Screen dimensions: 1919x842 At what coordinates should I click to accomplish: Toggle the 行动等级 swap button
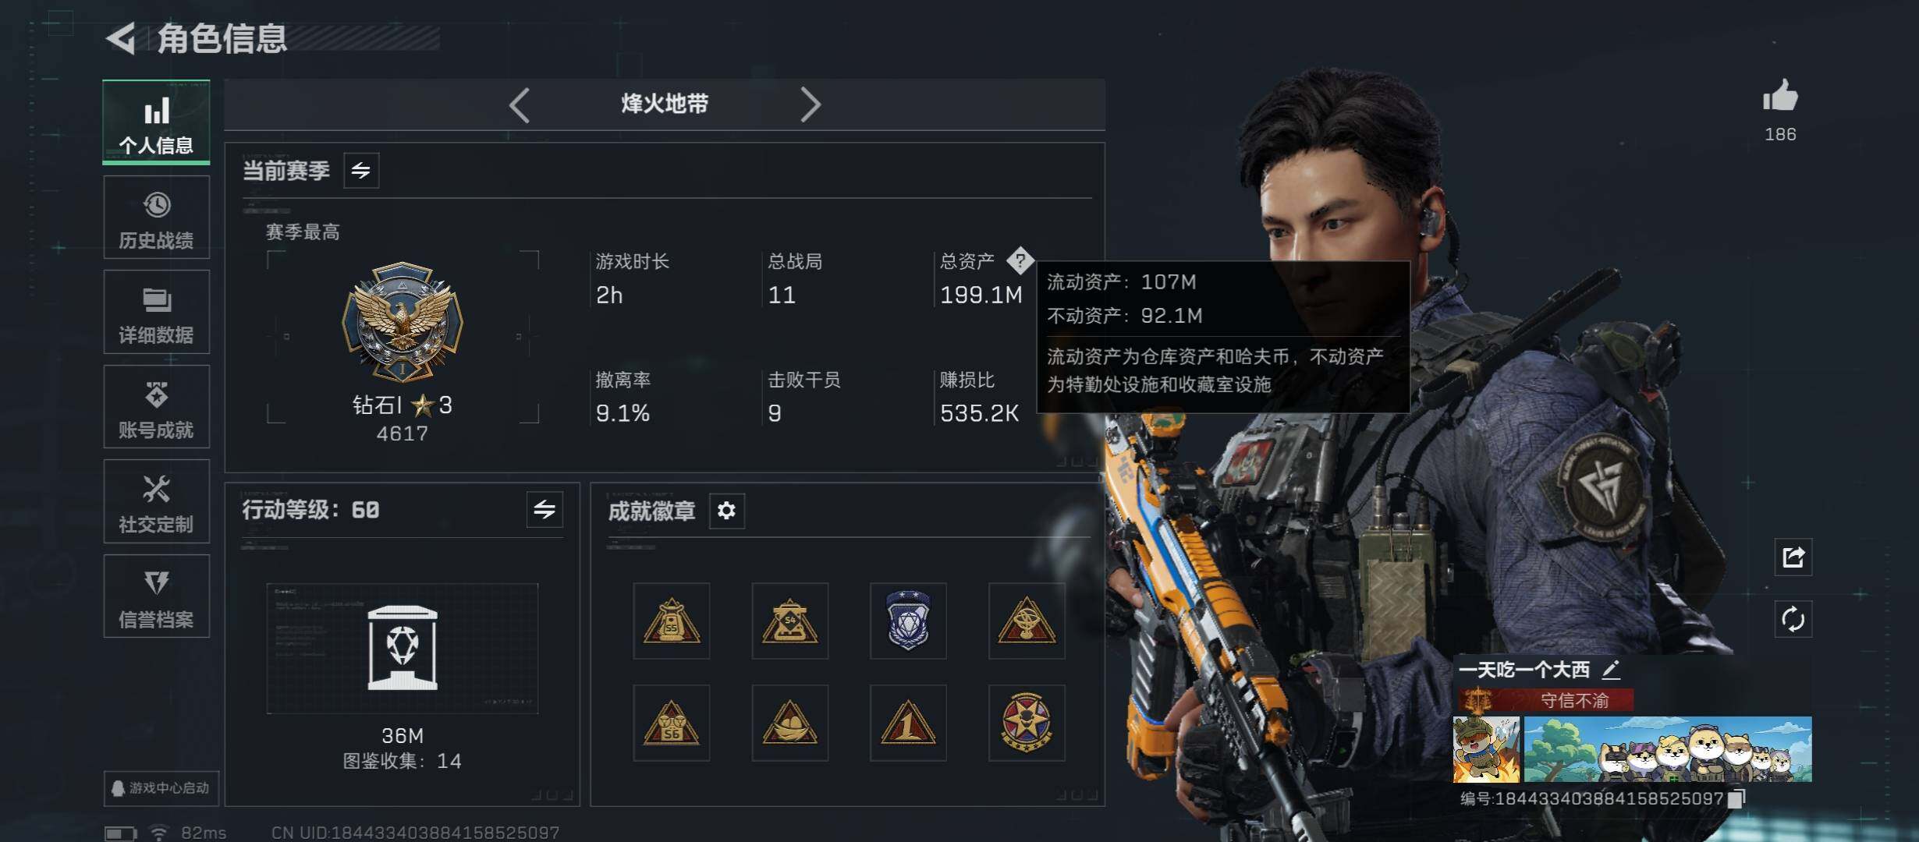coord(544,510)
